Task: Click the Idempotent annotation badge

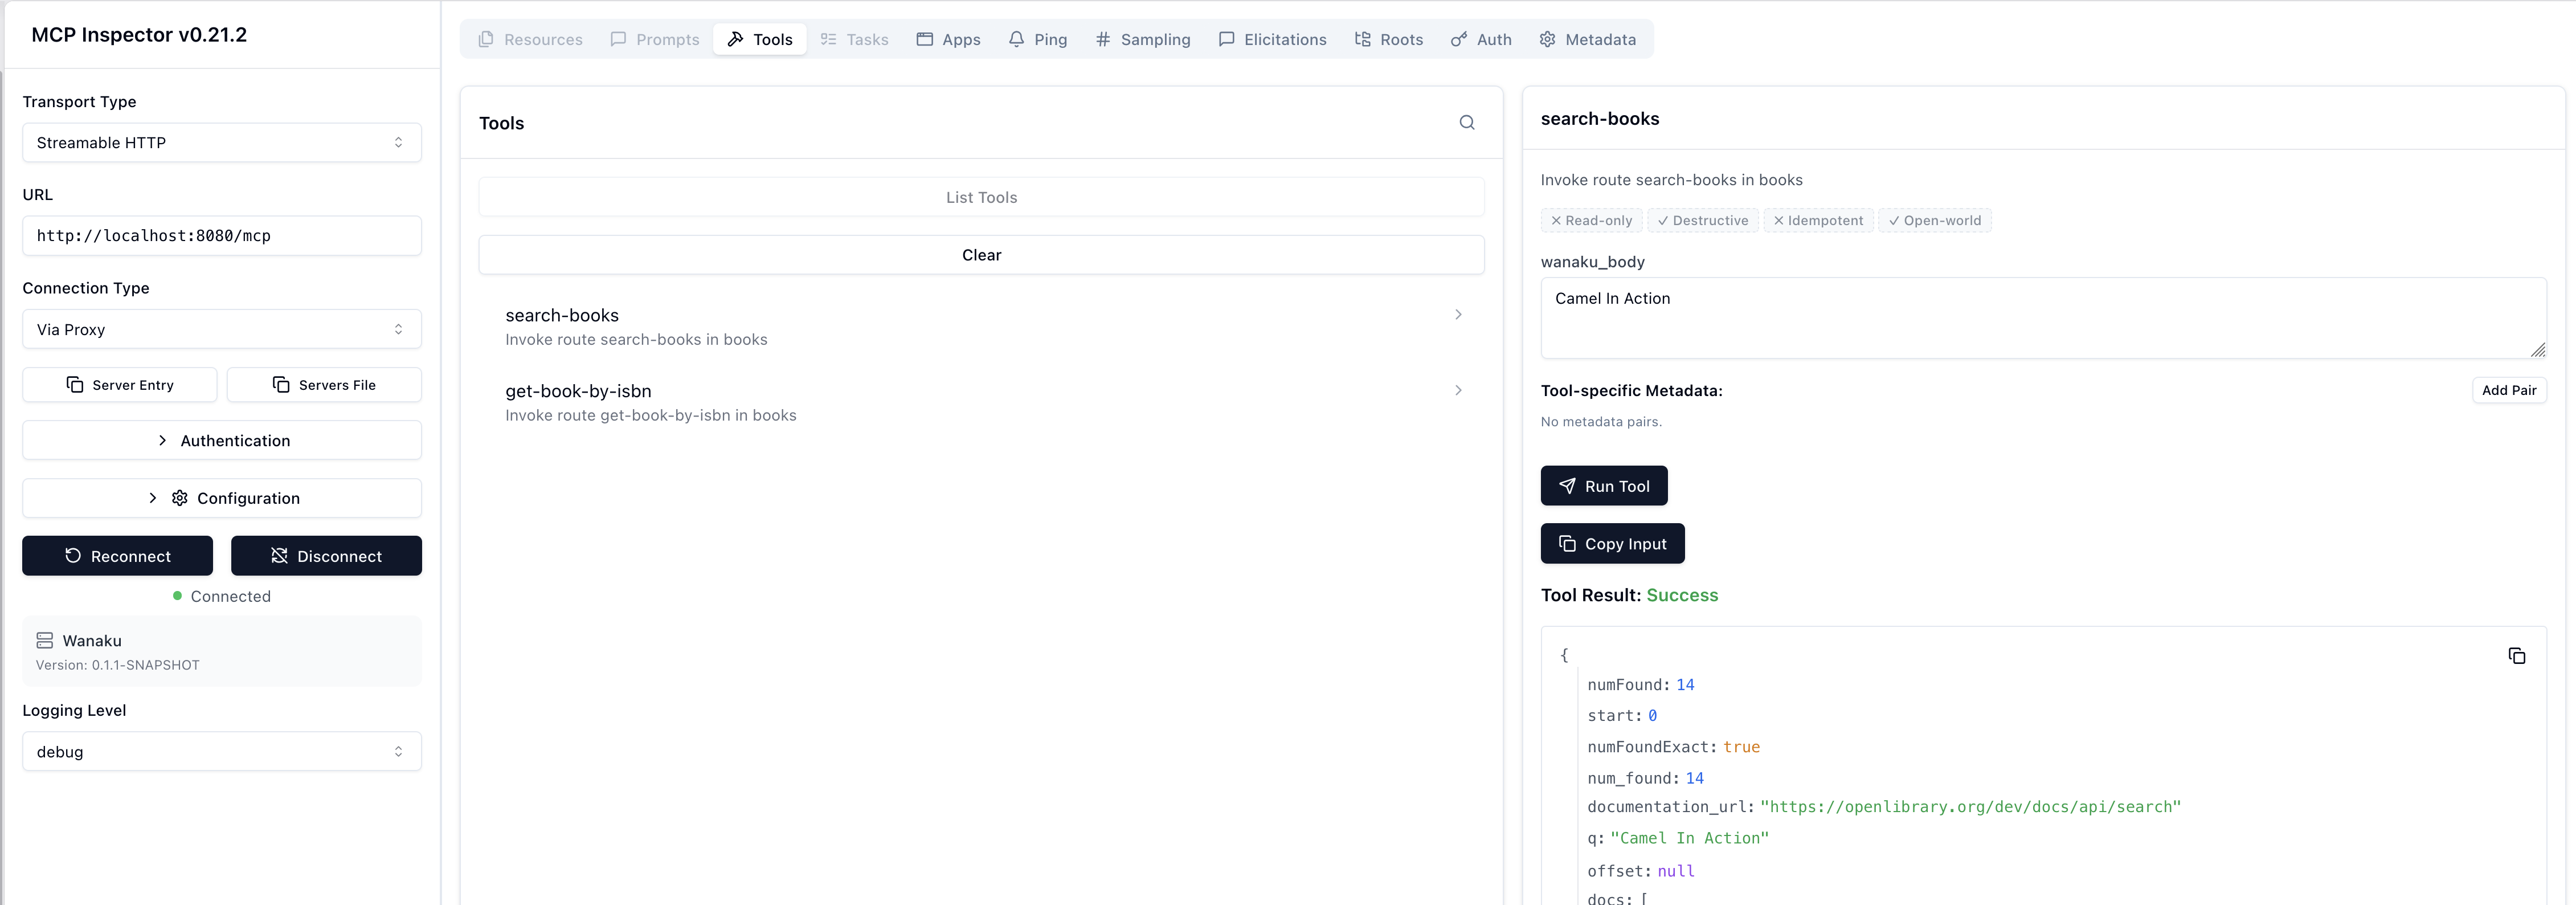Action: 1818,220
